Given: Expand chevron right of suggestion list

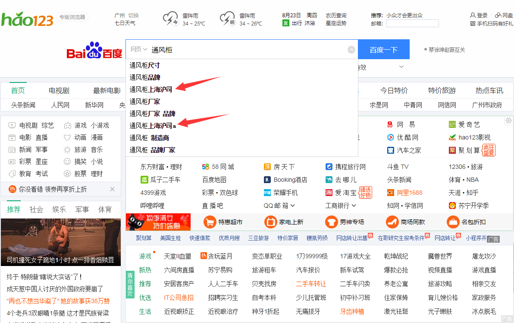Looking at the screenshot, I should tap(401, 66).
